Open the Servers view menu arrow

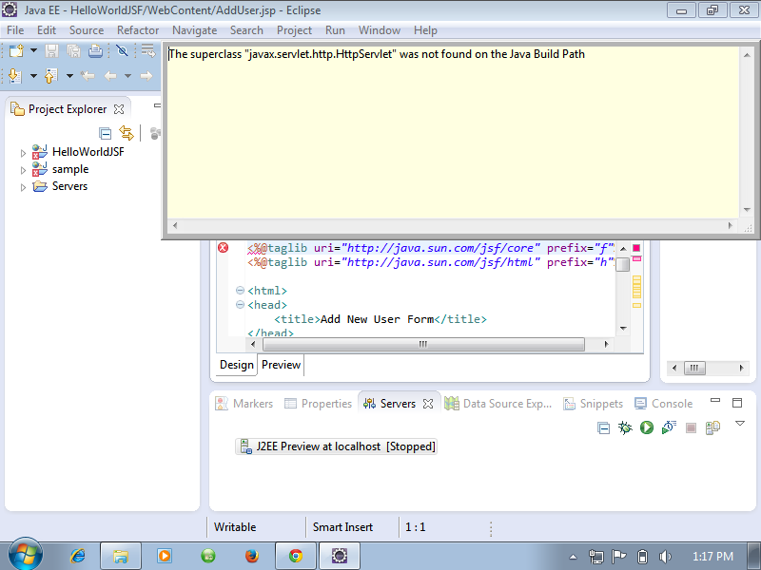tap(740, 424)
